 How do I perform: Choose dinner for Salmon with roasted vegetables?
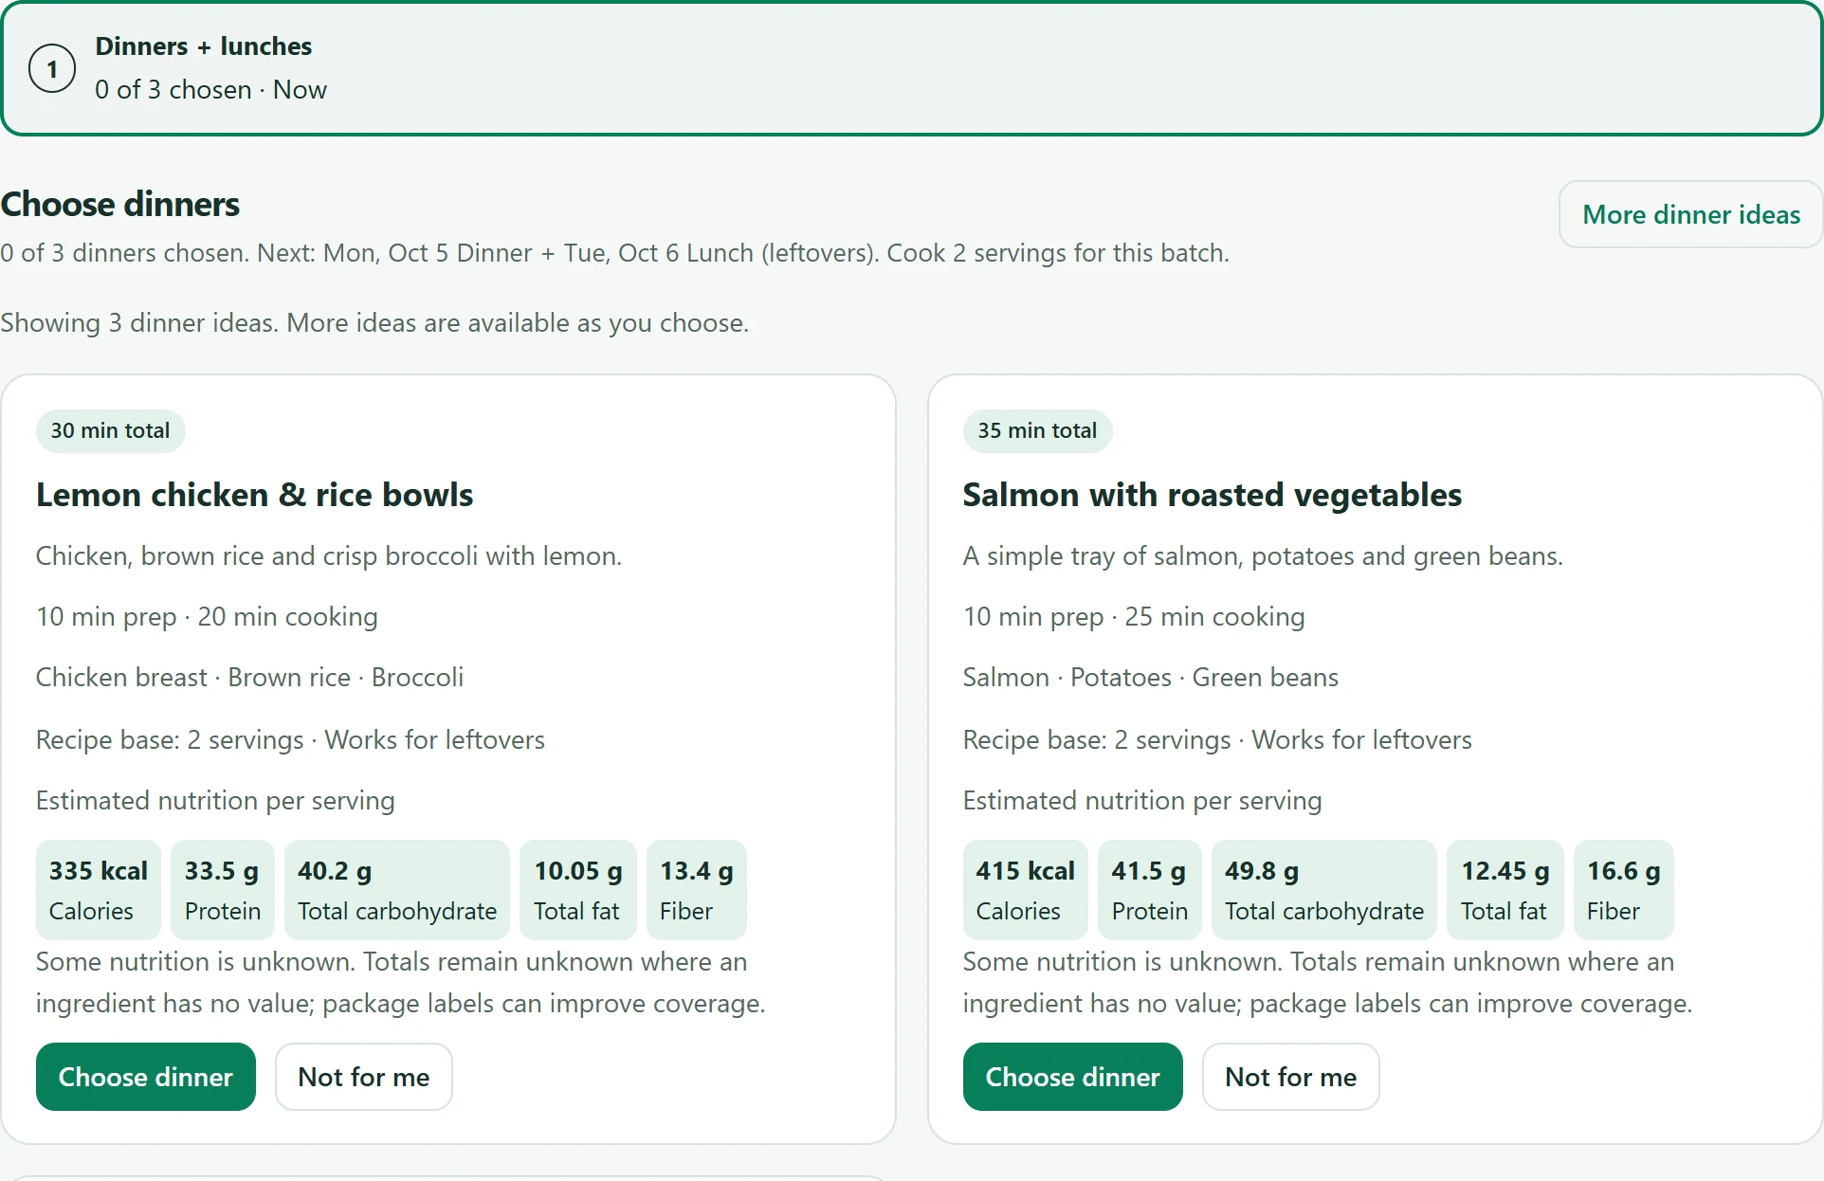click(1073, 1077)
